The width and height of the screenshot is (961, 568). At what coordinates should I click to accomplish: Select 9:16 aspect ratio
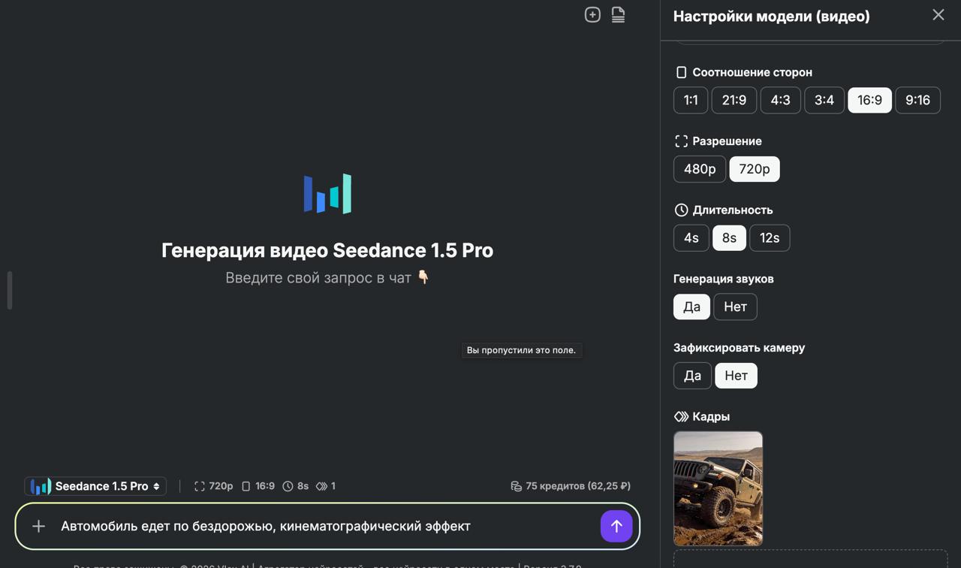point(917,100)
